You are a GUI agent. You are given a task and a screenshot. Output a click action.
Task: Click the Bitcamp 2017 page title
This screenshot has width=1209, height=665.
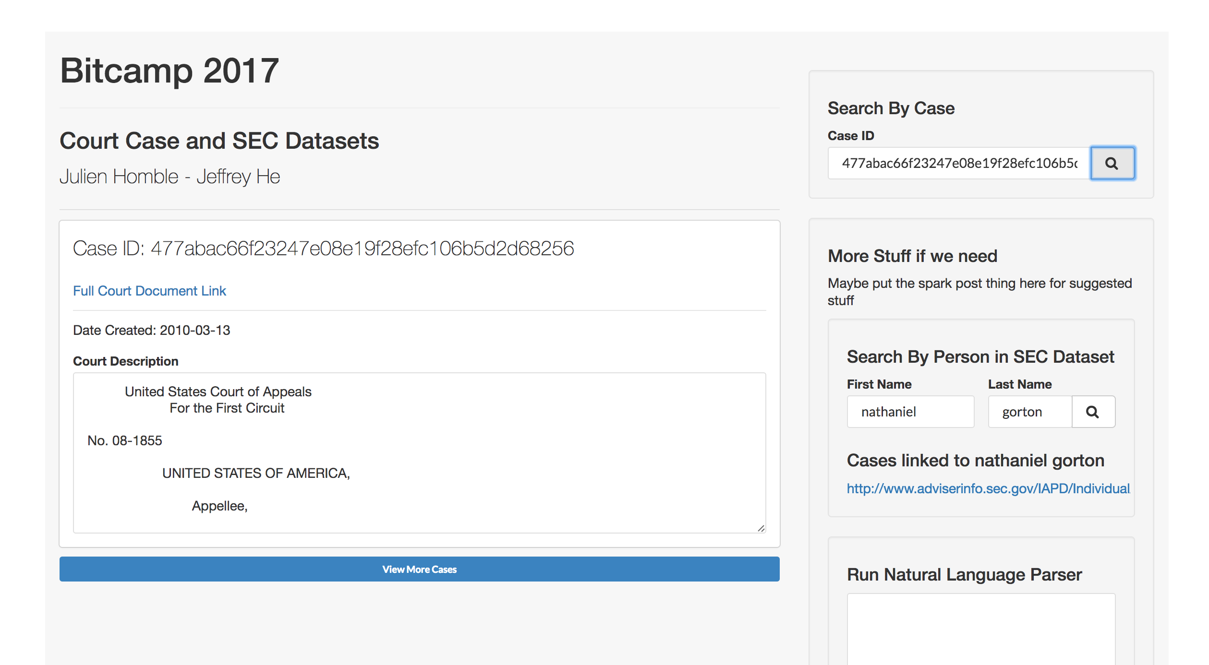[x=169, y=71]
